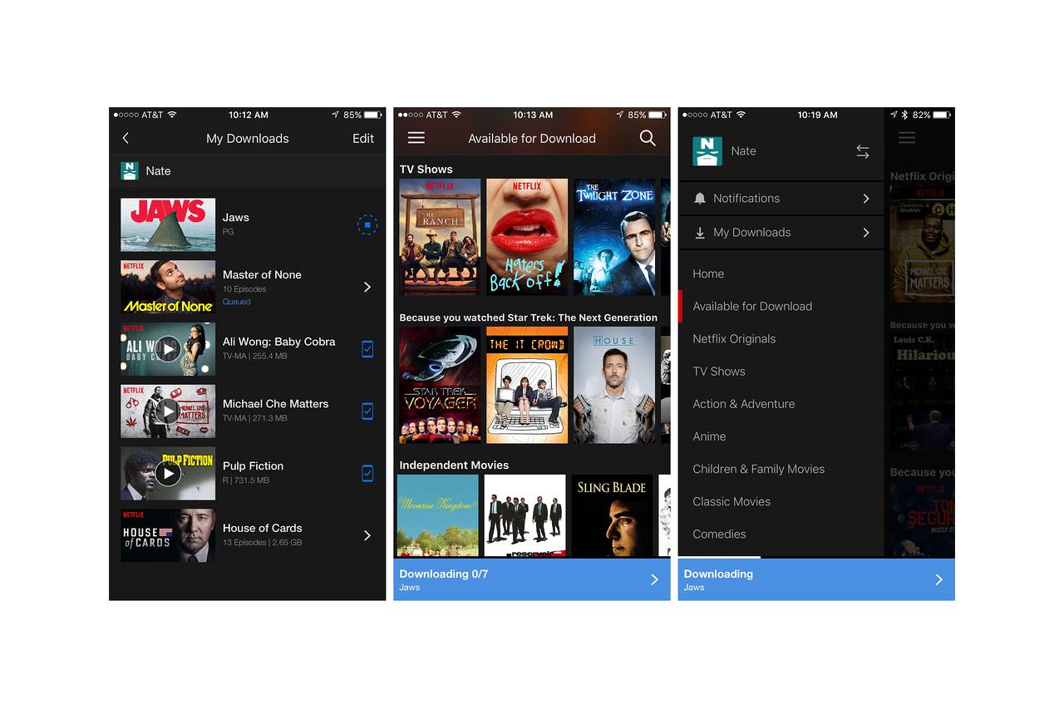Tap Nate profile avatar in My Downloads
1064x709 pixels.
(x=130, y=170)
